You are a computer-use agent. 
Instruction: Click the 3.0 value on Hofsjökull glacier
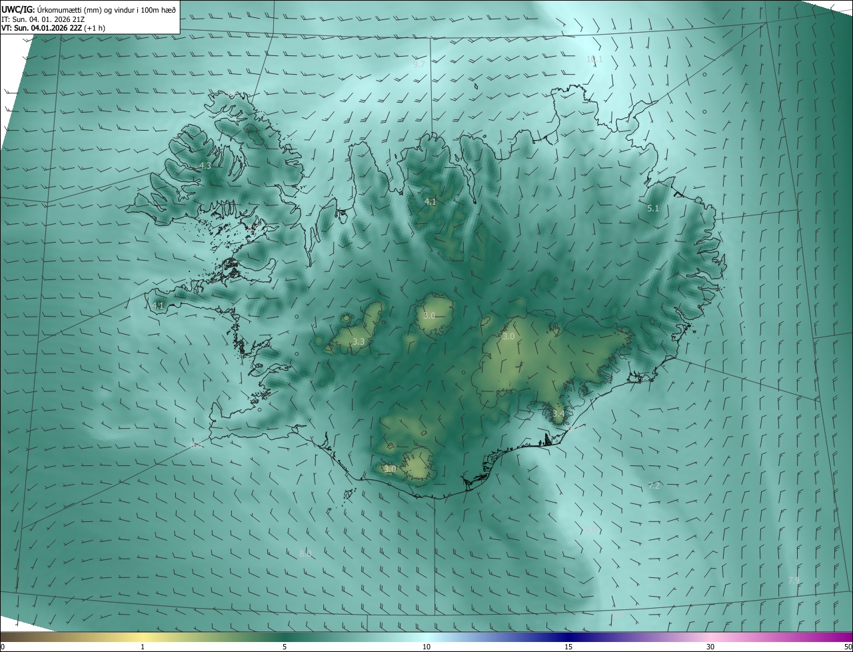(429, 315)
